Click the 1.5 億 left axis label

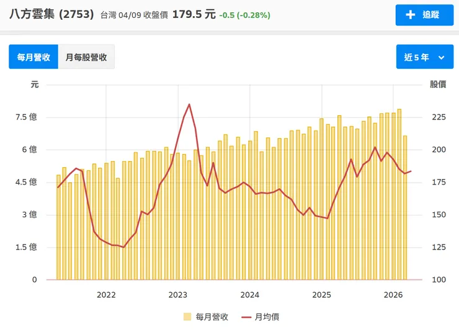click(26, 247)
